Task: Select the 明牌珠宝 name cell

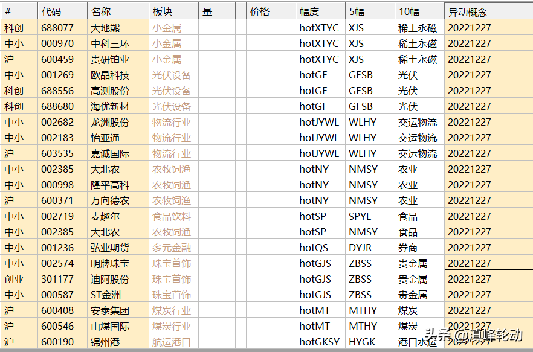Action: coord(118,263)
